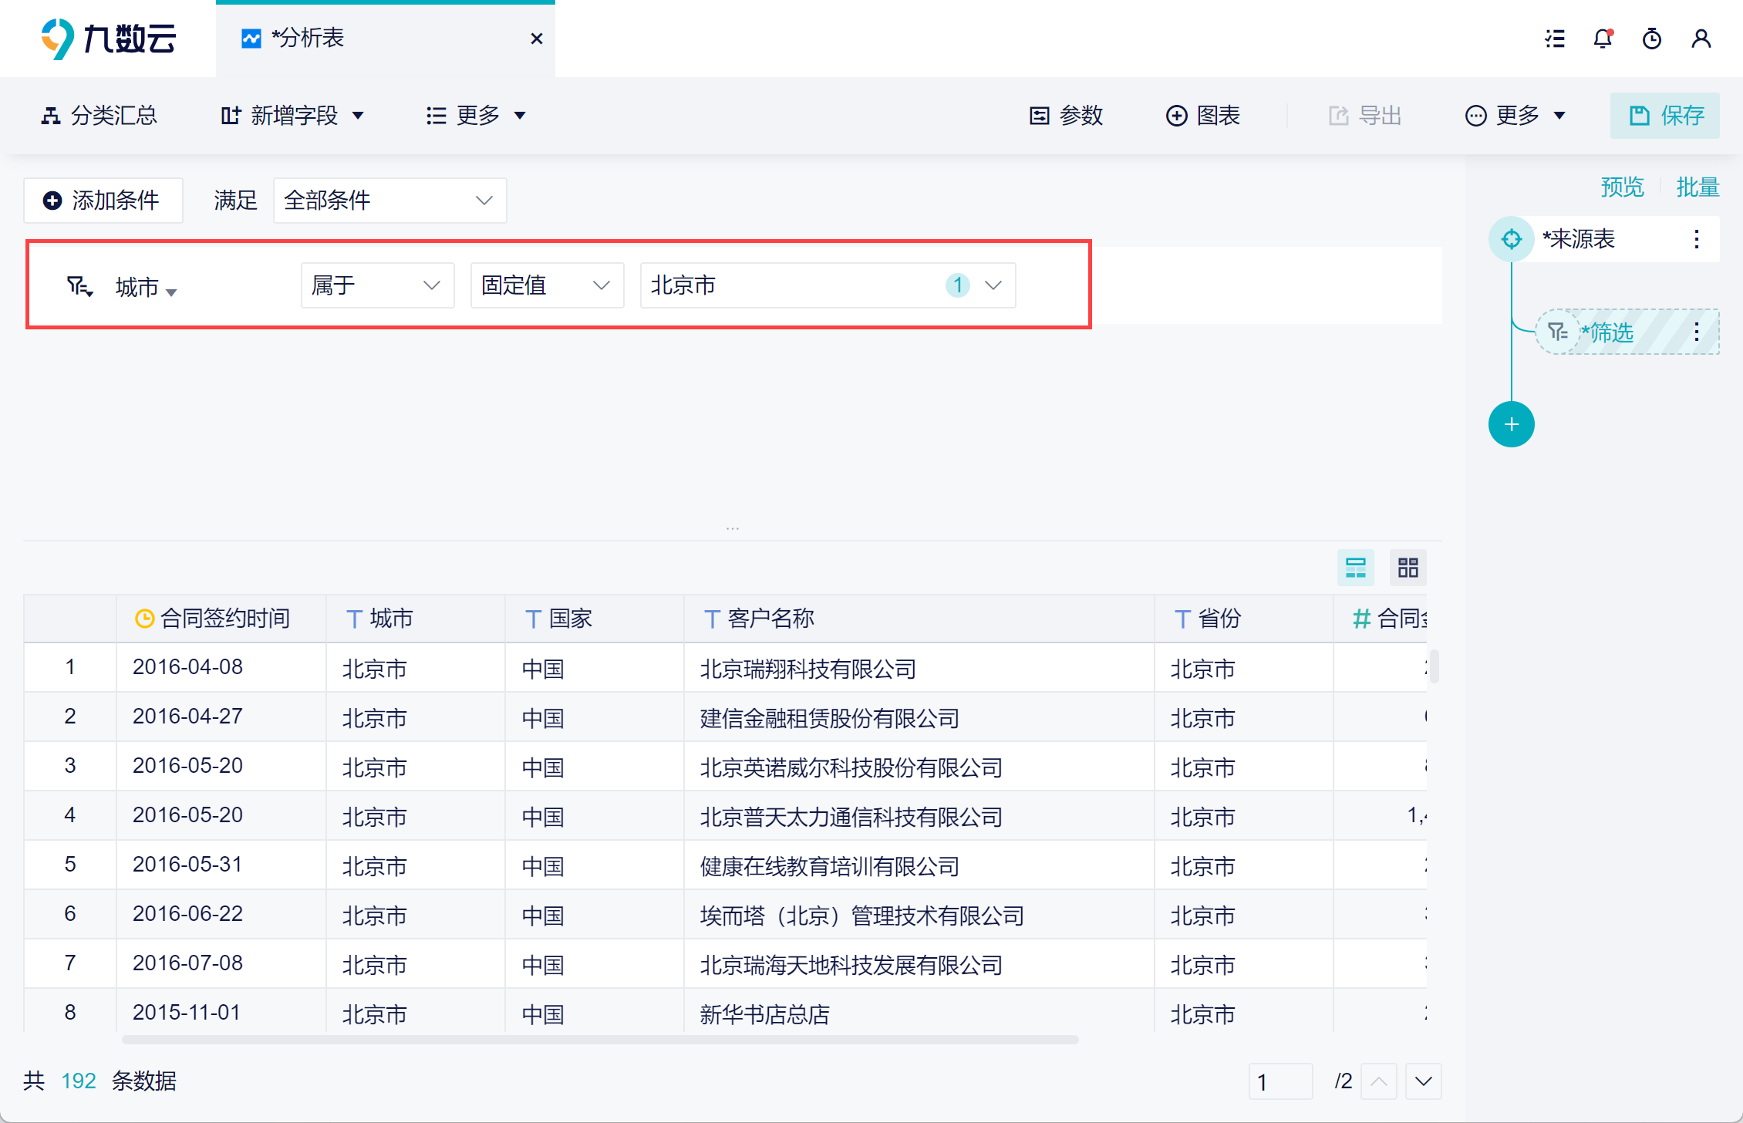
Task: Open three-dot menu for 来源表 step
Action: 1696,239
